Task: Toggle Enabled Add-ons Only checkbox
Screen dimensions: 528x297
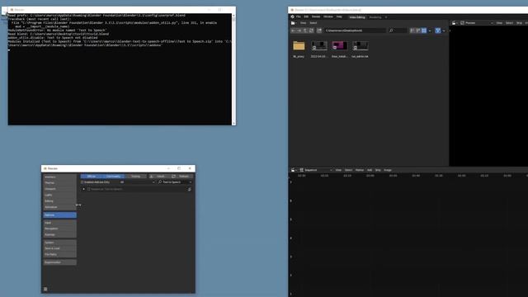Action: click(82, 182)
